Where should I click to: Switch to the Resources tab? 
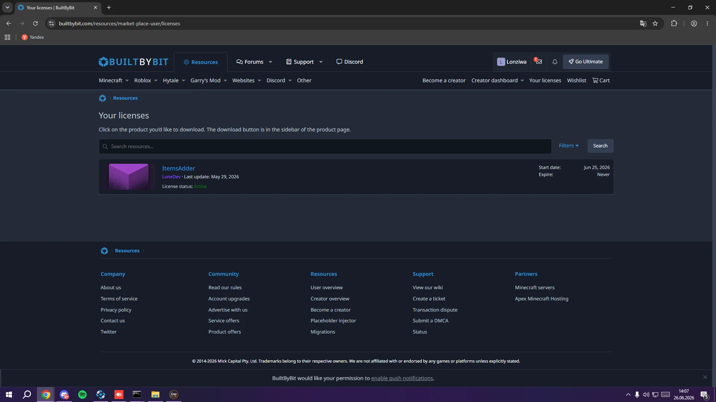[201, 62]
